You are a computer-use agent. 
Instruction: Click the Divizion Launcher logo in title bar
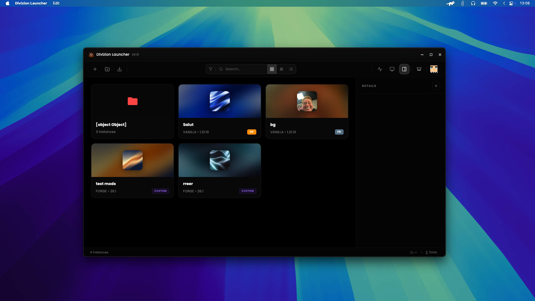91,55
